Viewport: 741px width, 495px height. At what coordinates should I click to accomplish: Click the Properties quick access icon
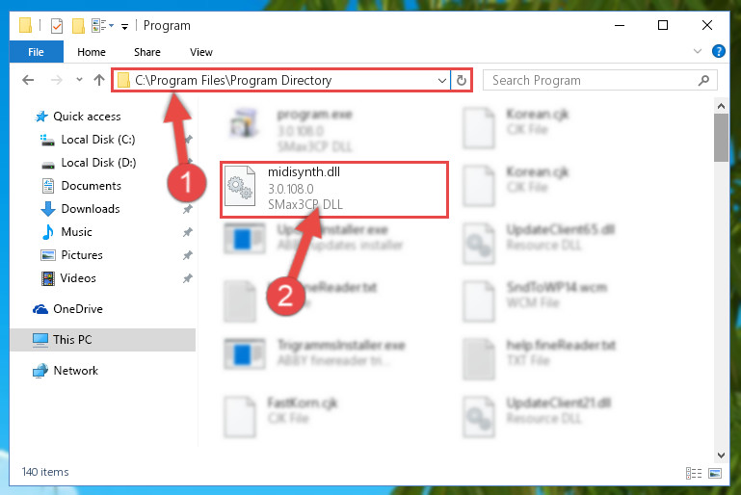(x=56, y=25)
